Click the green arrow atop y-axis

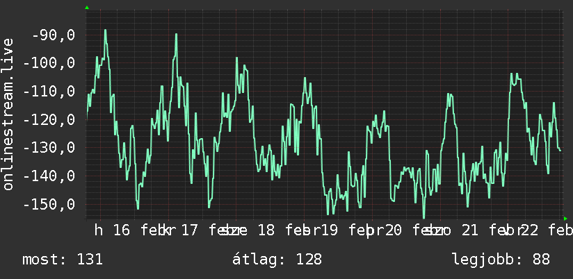click(87, 8)
